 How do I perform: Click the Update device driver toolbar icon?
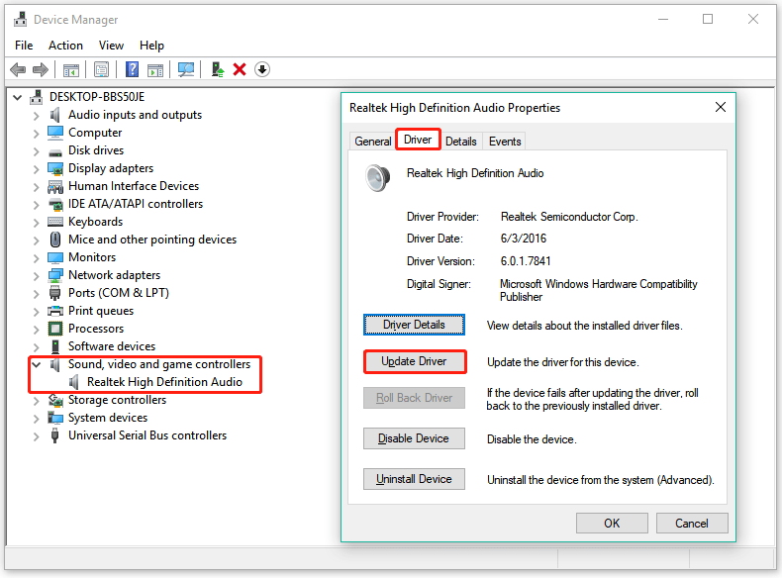click(x=218, y=69)
